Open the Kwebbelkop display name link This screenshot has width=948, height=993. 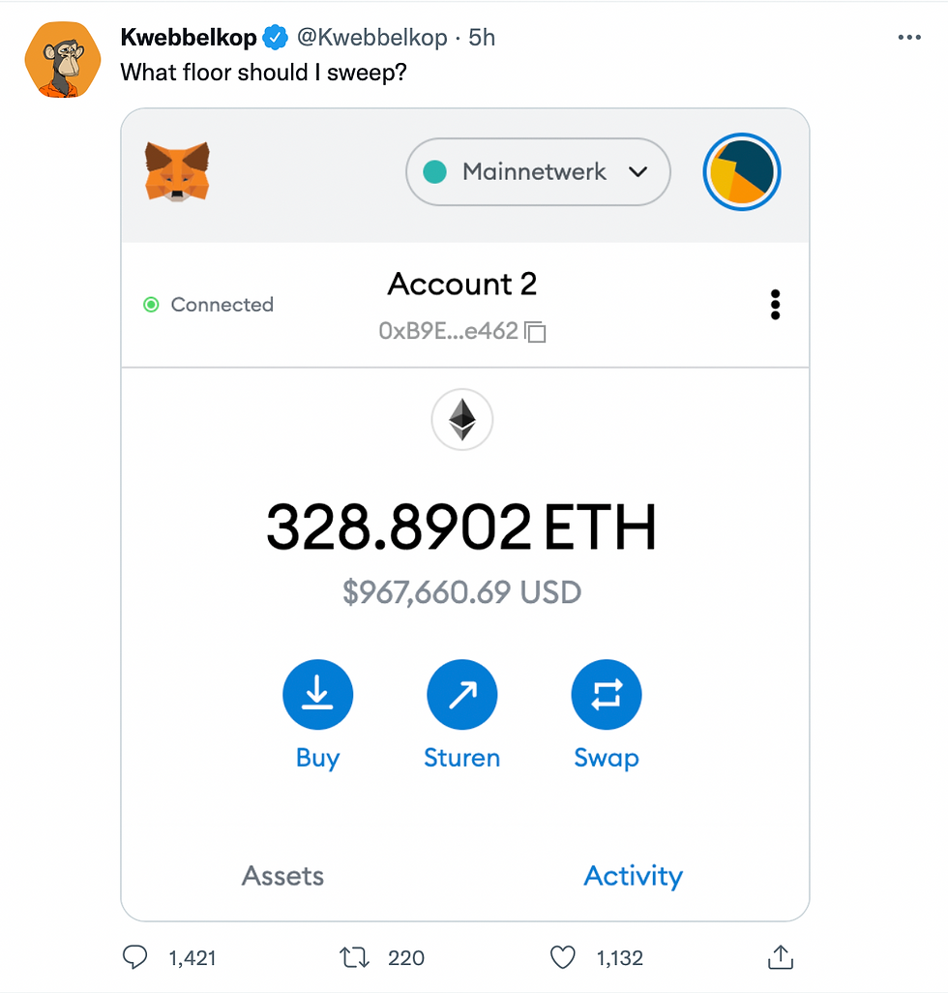[189, 38]
